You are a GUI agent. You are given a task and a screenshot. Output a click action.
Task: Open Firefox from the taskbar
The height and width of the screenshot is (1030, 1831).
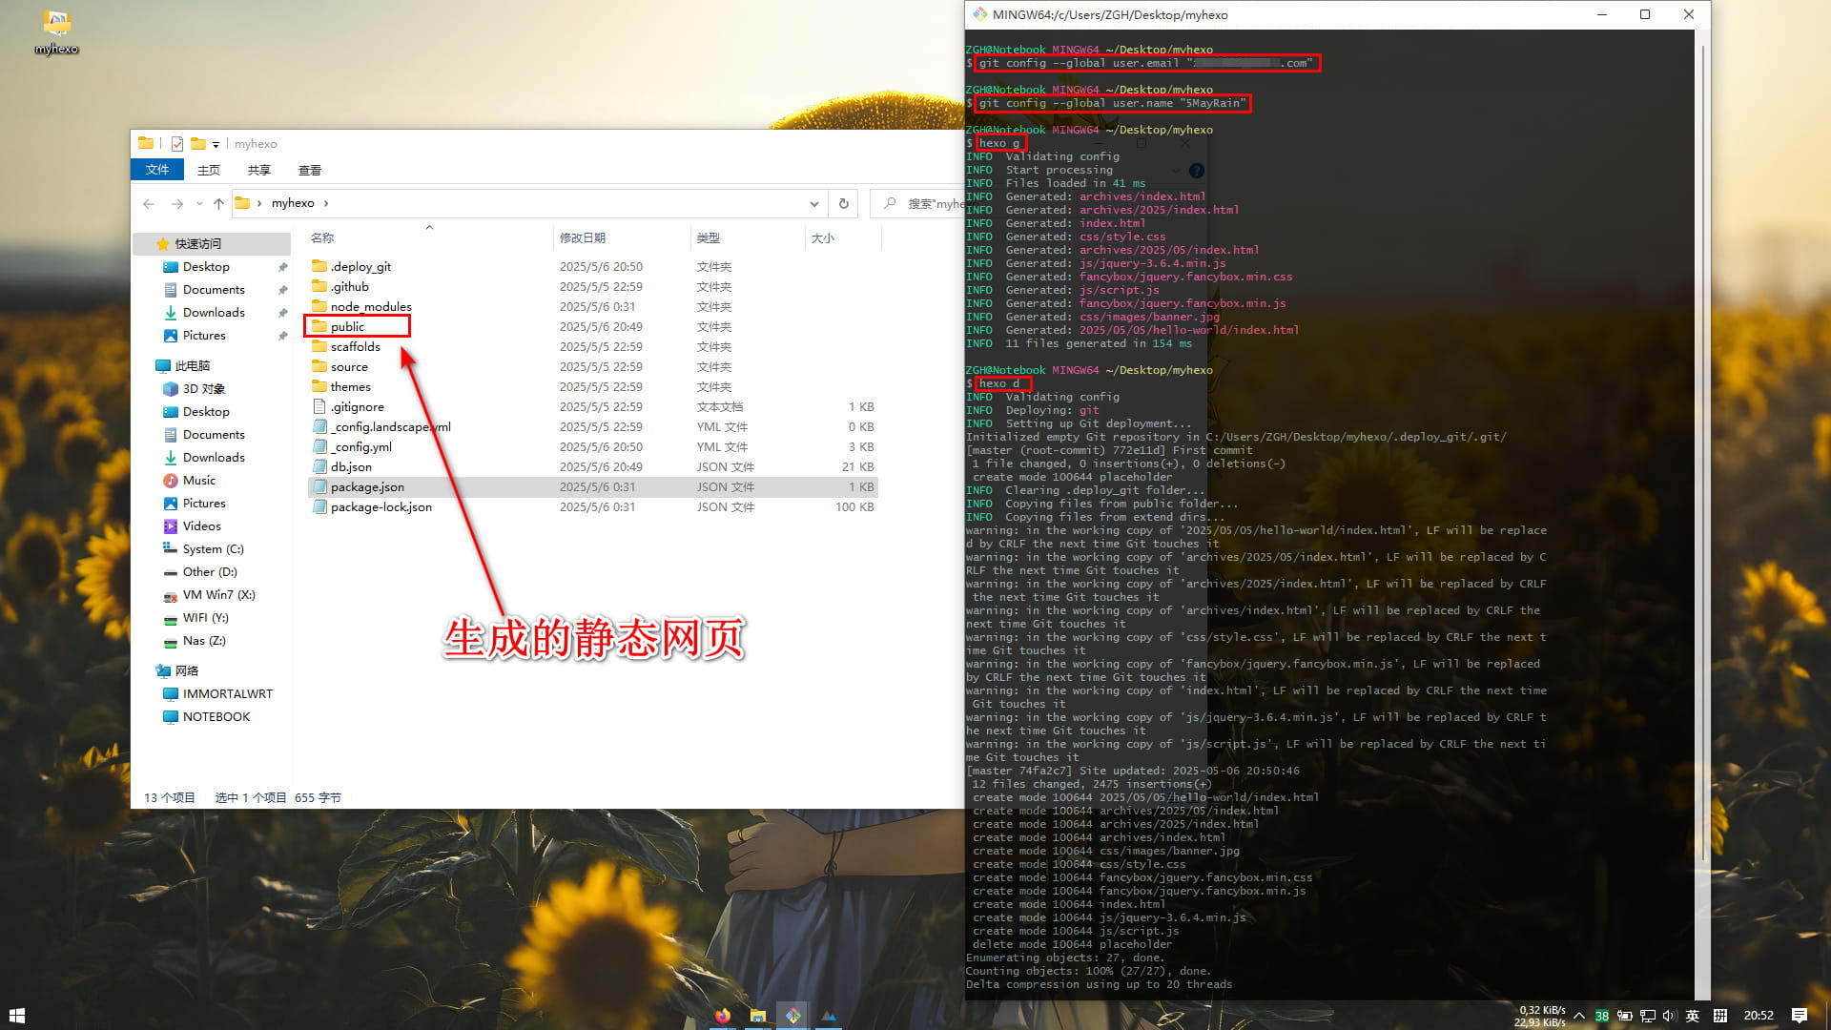pyautogui.click(x=723, y=1016)
